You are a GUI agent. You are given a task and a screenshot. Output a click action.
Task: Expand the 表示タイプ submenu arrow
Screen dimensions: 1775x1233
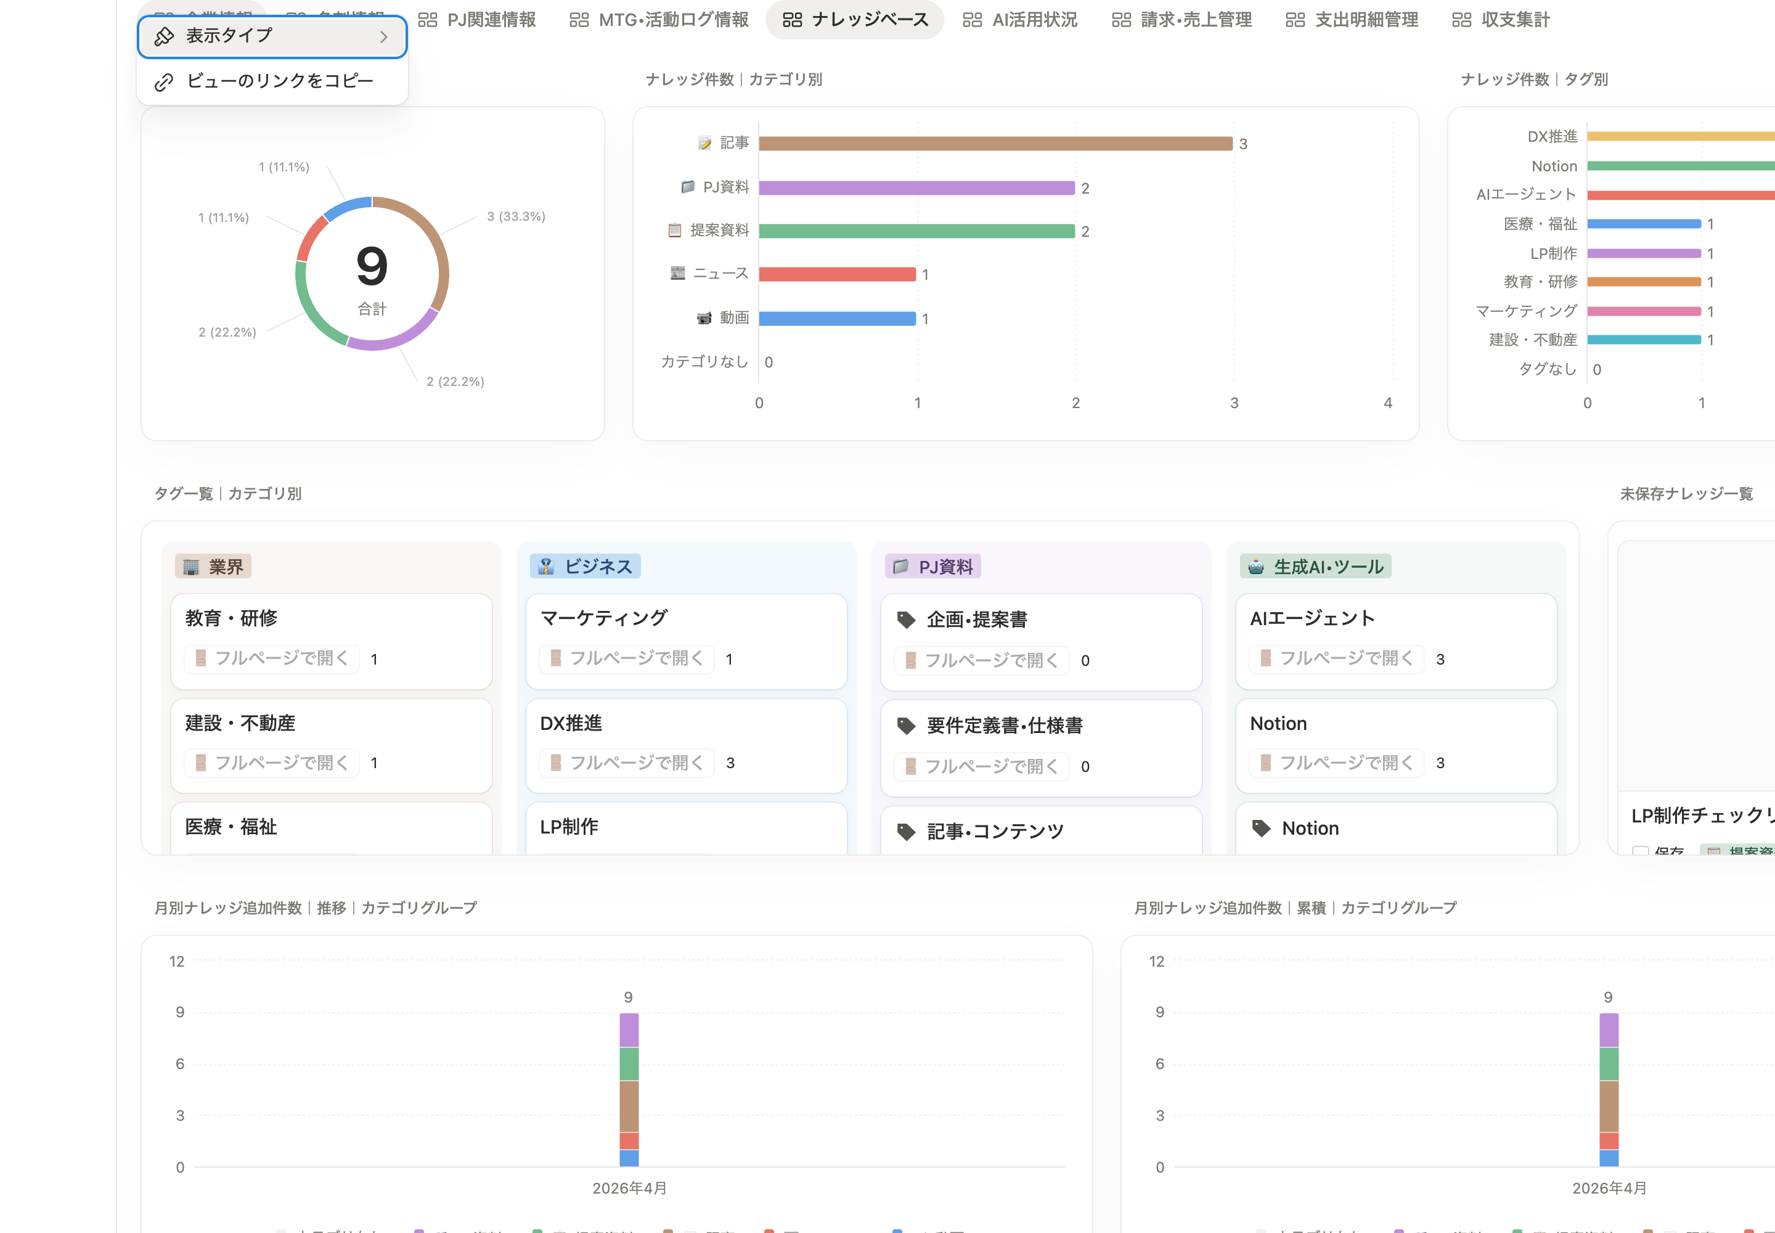click(384, 36)
